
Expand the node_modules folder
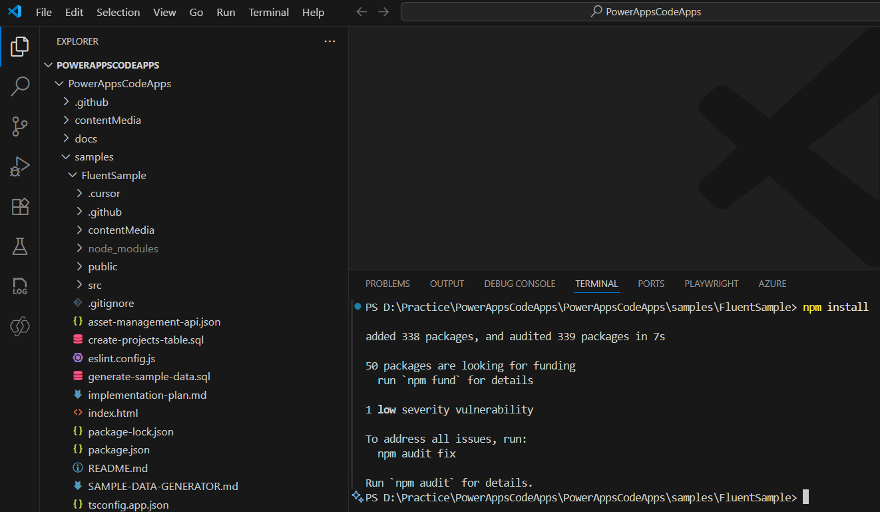point(123,248)
